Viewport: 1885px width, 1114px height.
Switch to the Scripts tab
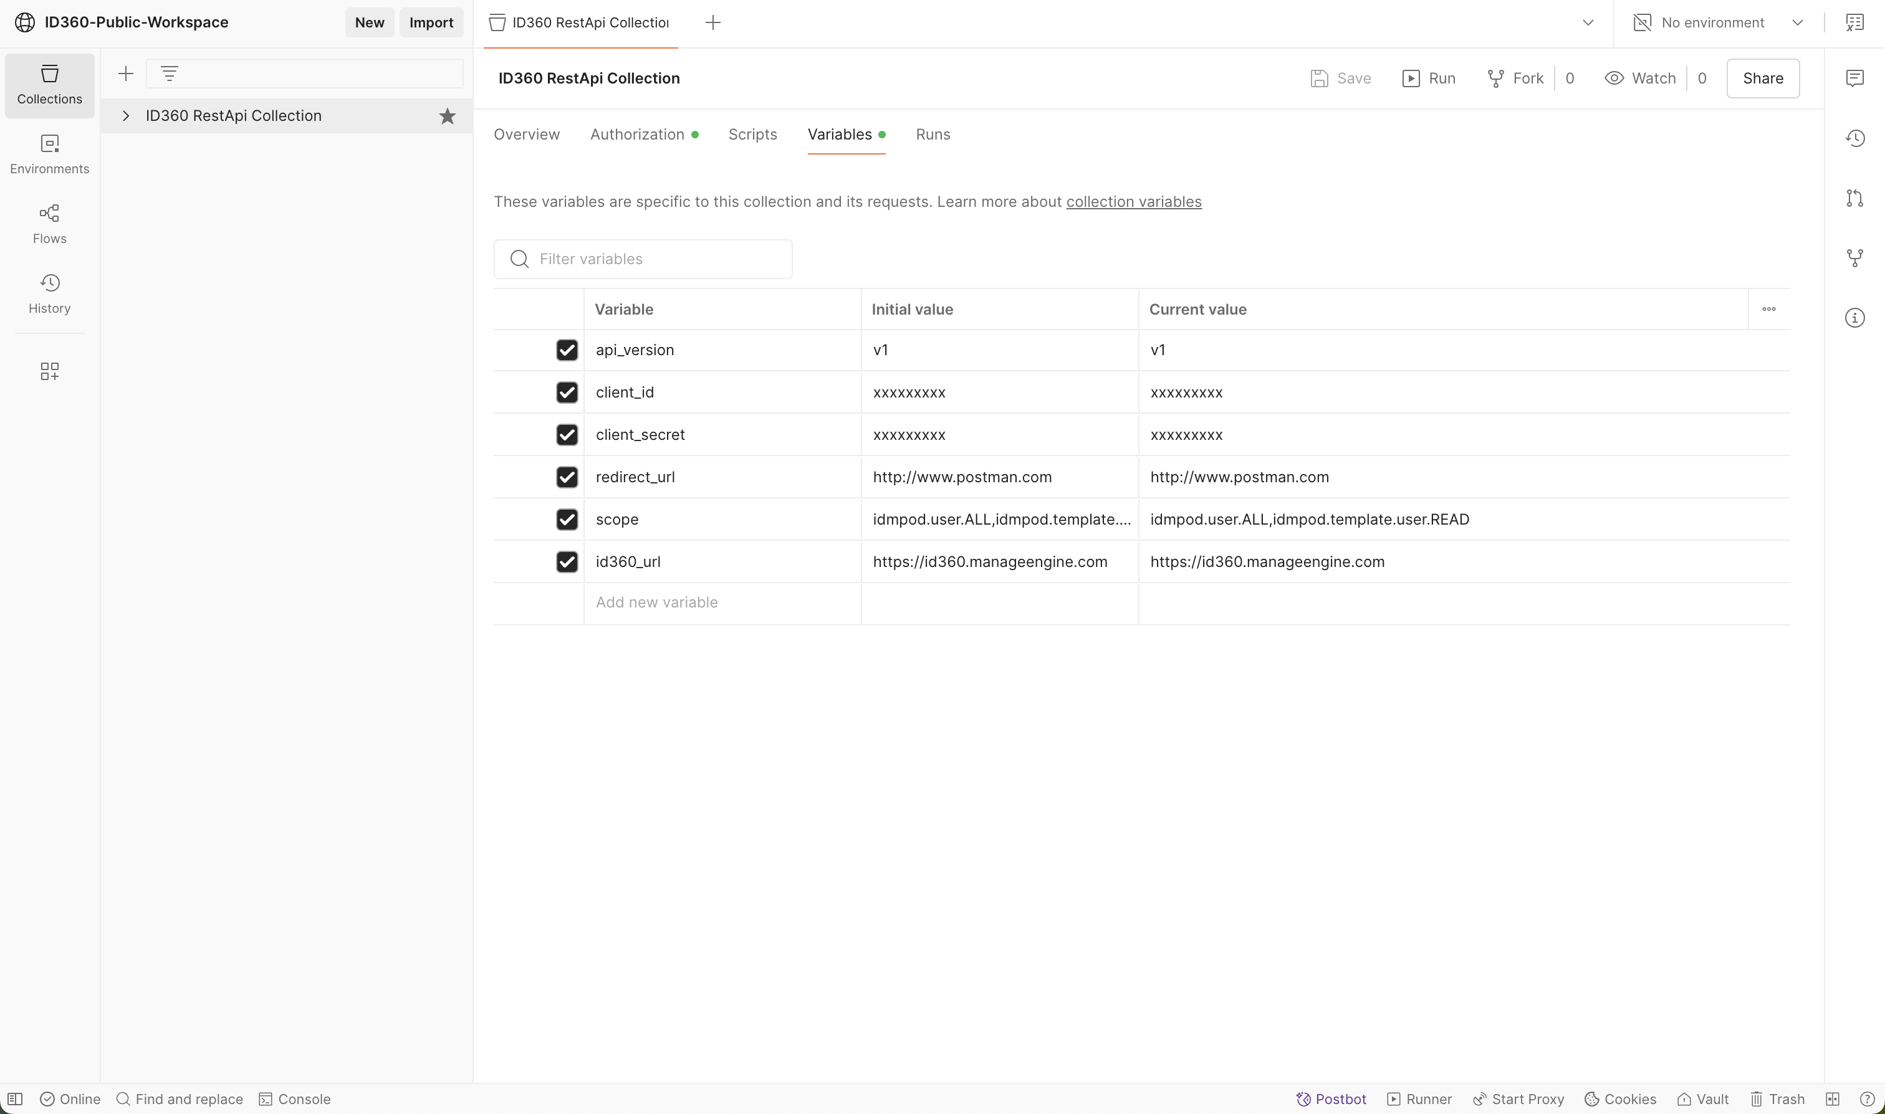point(752,135)
